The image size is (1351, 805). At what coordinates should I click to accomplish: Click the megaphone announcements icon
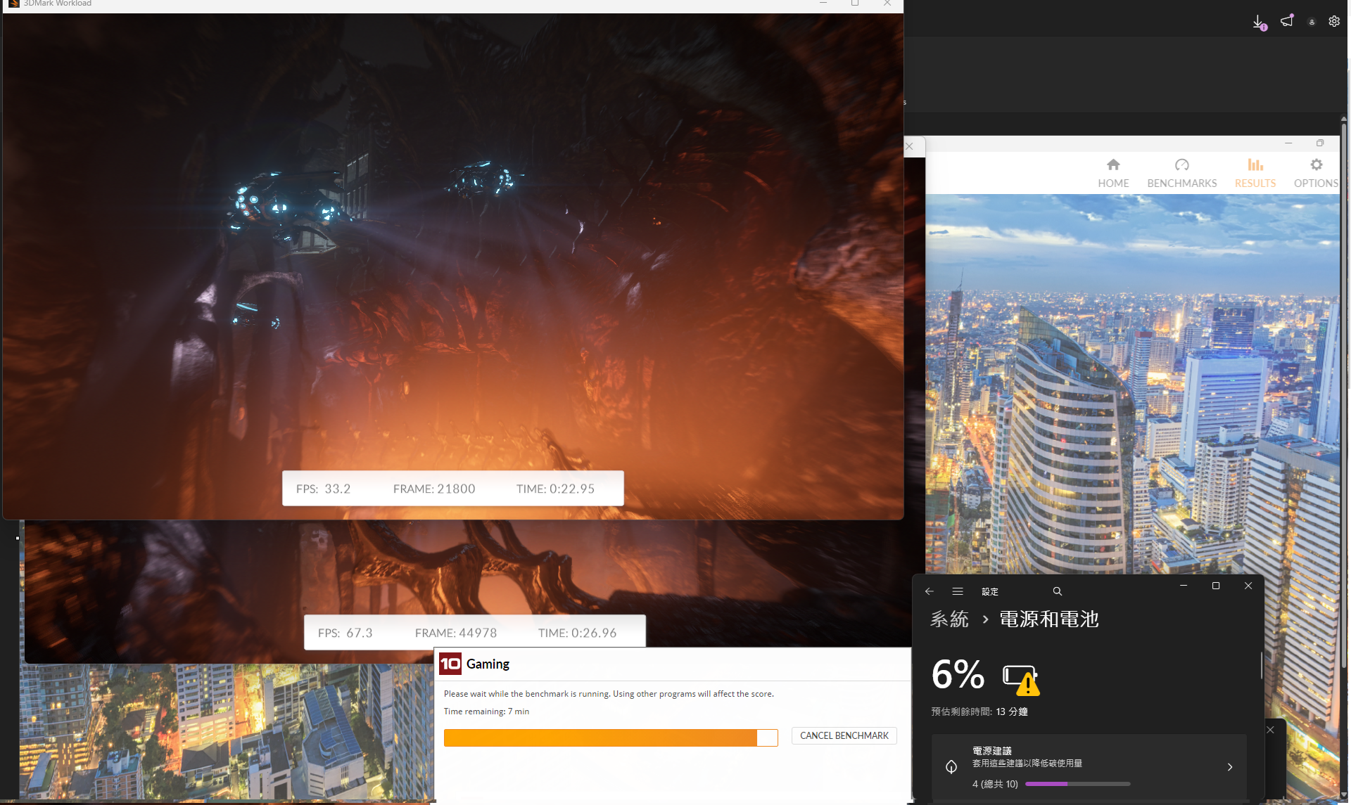(1287, 21)
